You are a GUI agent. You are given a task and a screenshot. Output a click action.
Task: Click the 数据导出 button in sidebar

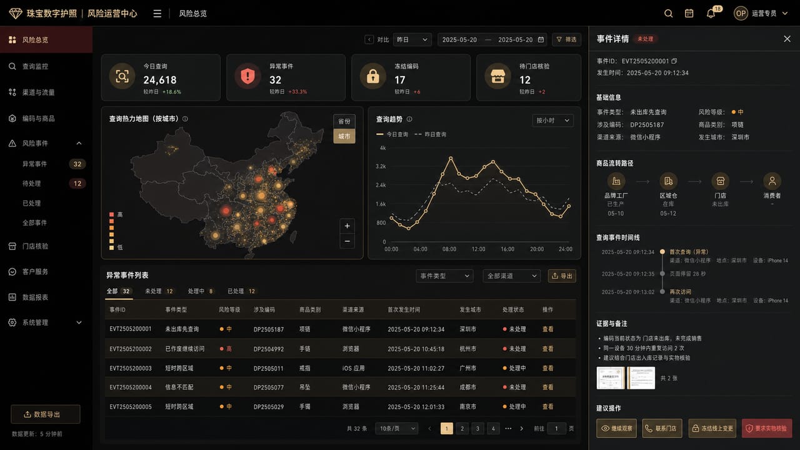pos(46,414)
